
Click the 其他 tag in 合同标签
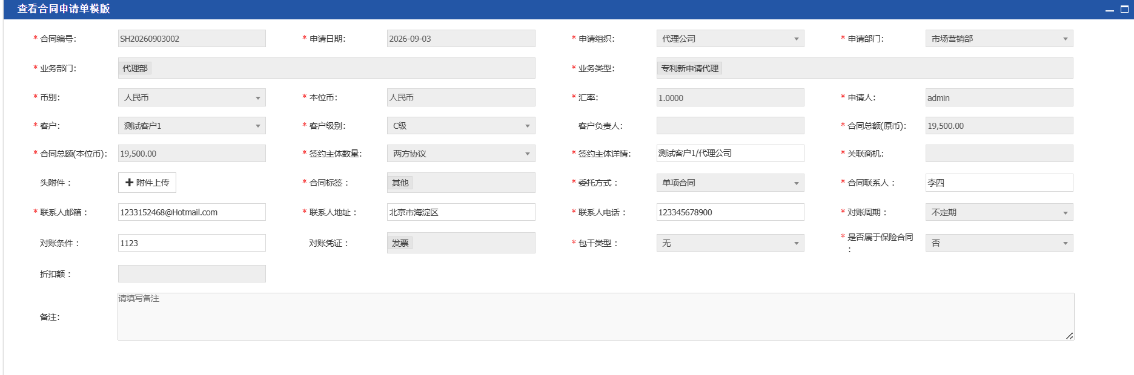click(400, 183)
